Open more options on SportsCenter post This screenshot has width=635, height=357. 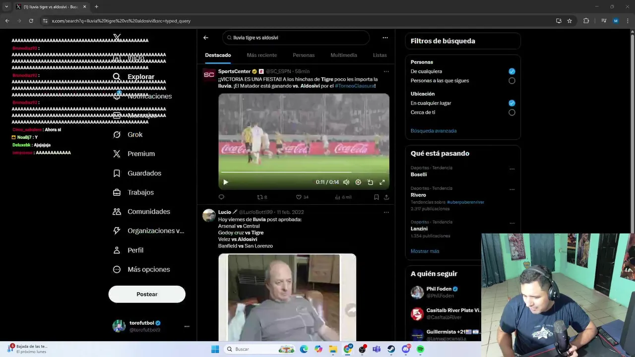click(x=386, y=71)
